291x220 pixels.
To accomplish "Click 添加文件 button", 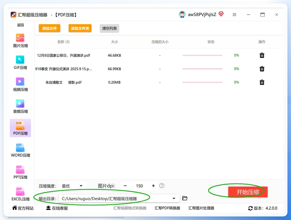I will pyautogui.click(x=49, y=28).
